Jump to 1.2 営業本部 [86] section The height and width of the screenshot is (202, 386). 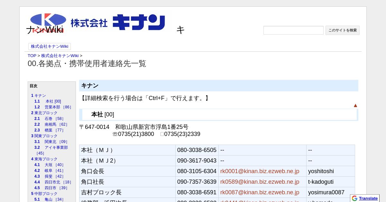(53, 107)
